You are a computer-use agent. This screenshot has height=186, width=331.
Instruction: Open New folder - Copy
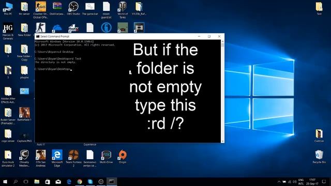(24, 53)
